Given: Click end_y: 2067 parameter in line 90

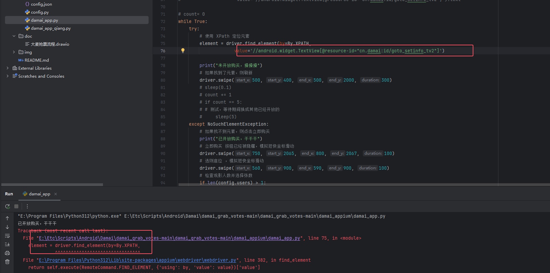Looking at the screenshot, I should (343, 153).
